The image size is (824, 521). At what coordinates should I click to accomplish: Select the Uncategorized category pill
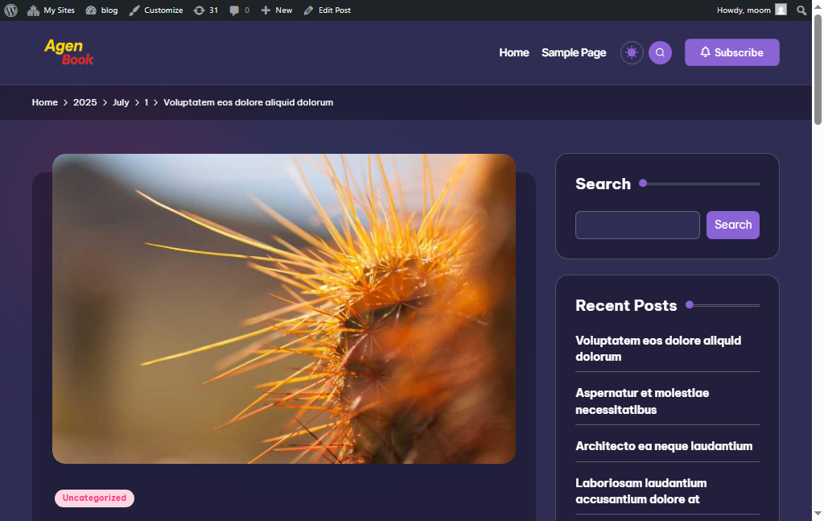coord(94,498)
